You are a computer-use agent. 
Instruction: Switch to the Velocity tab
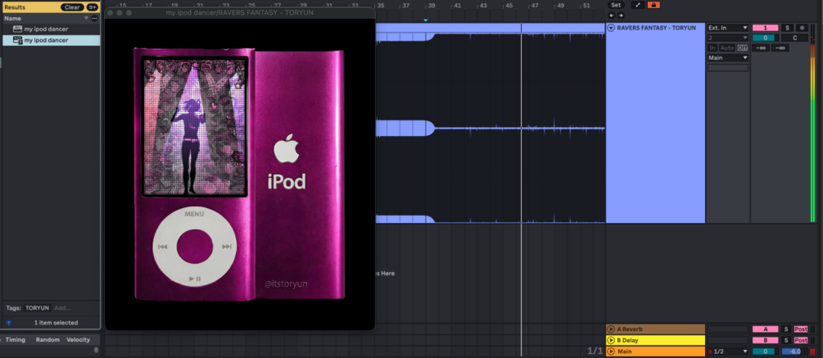tap(78, 340)
